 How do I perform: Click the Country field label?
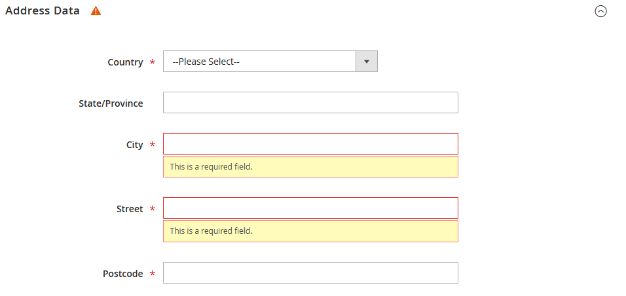pos(125,62)
